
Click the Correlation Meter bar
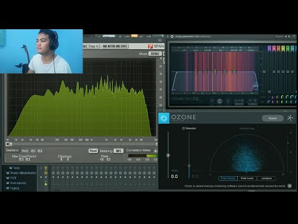click(x=143, y=156)
